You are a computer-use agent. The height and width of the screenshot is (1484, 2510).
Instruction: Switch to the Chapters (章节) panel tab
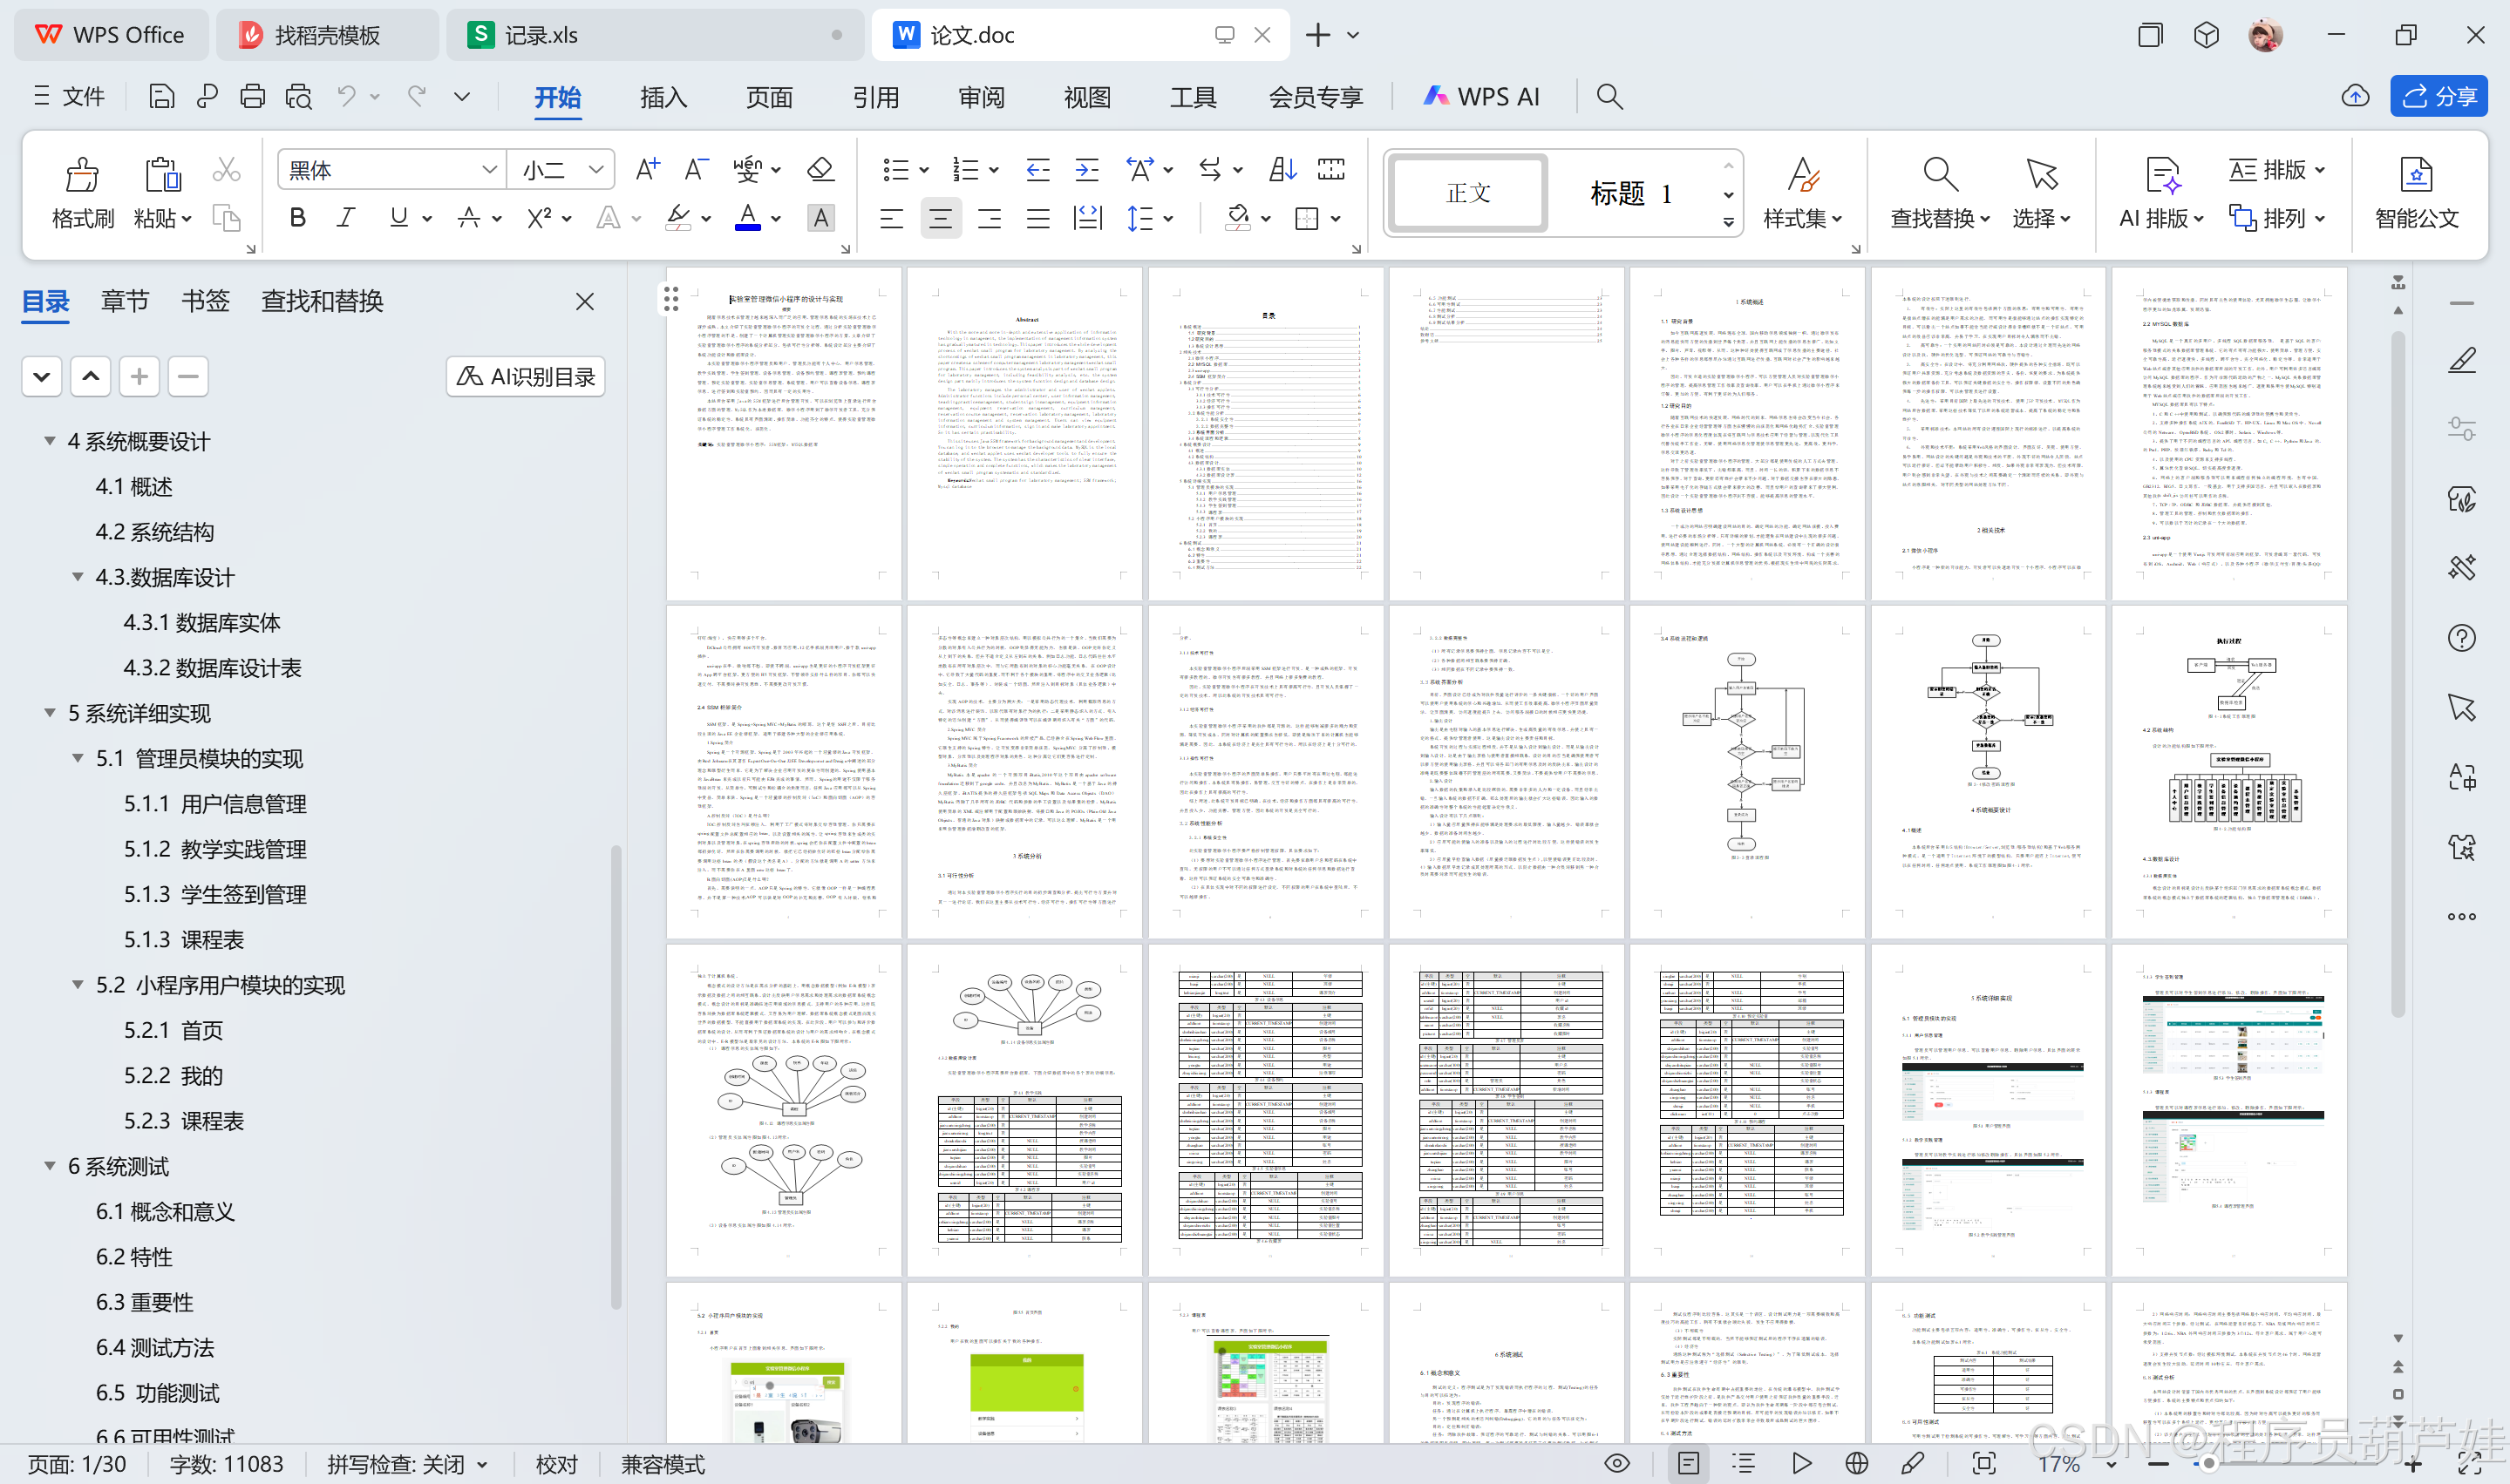coord(125,301)
